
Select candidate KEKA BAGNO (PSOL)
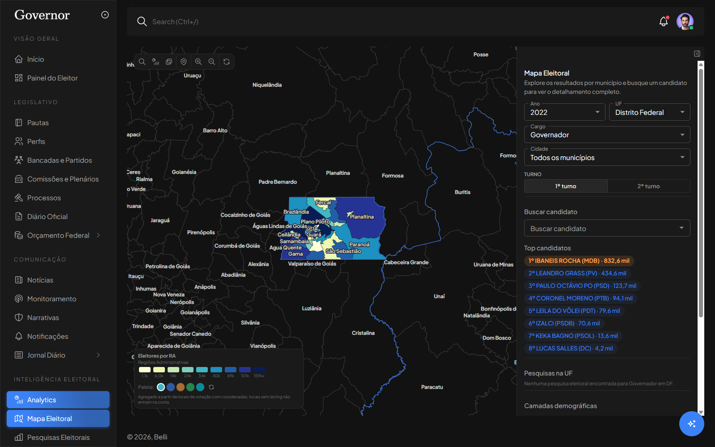[573, 336]
